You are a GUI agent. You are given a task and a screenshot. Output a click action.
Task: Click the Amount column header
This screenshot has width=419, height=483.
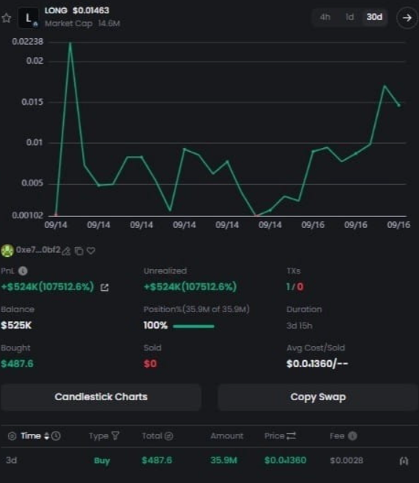click(x=227, y=436)
